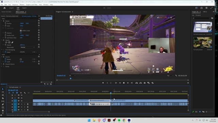Toggle Scale animation stopwatch
The width and height of the screenshot is (218, 123).
pos(5,26)
